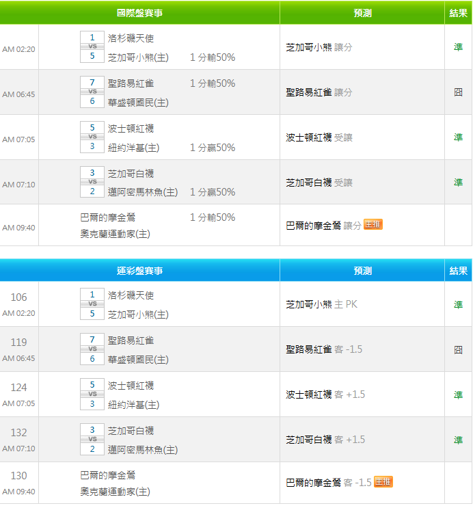
Task: Click the 1 分輸50% odds beside 聖路易紅雀
Action: pos(213,83)
